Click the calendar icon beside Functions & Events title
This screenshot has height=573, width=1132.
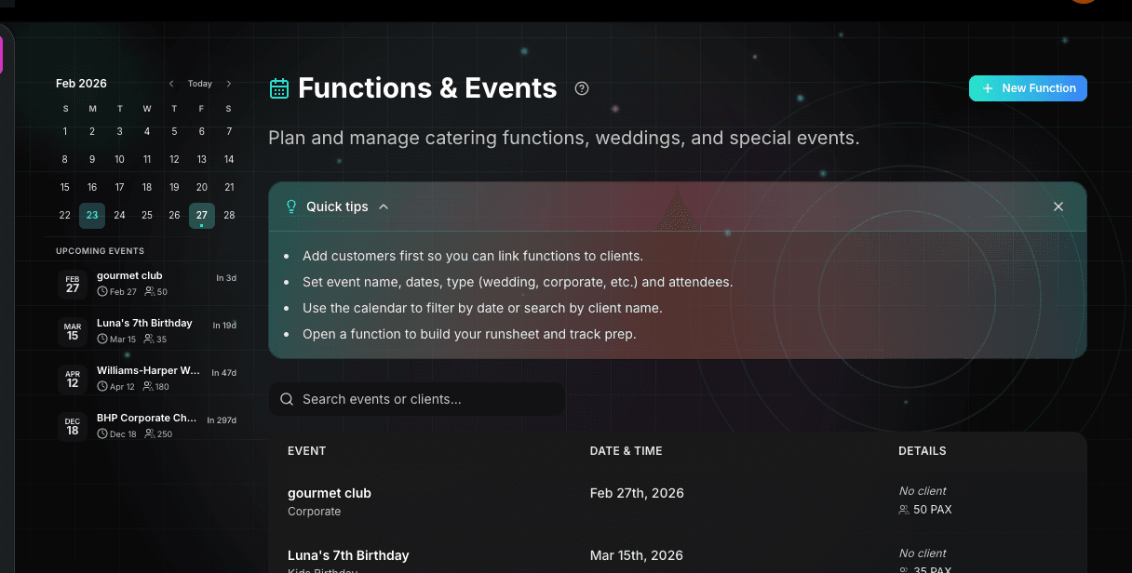tap(278, 87)
